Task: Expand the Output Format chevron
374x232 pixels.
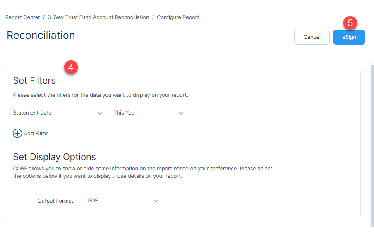Action: click(x=156, y=201)
